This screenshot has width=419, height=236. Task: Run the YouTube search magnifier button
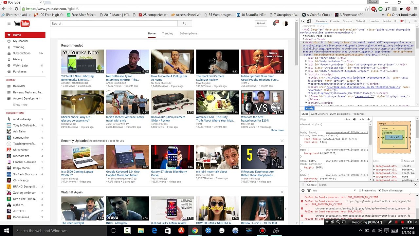(x=185, y=24)
